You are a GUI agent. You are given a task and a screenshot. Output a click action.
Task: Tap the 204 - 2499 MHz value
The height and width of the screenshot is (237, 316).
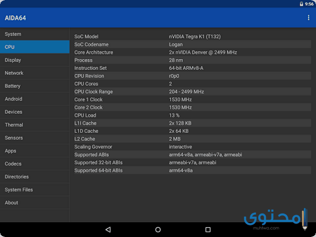pyautogui.click(x=187, y=91)
